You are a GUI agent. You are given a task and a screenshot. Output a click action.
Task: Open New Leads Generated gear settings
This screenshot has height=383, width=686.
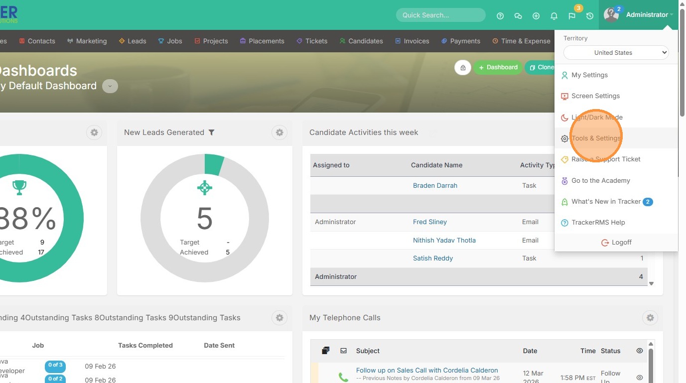pos(279,132)
